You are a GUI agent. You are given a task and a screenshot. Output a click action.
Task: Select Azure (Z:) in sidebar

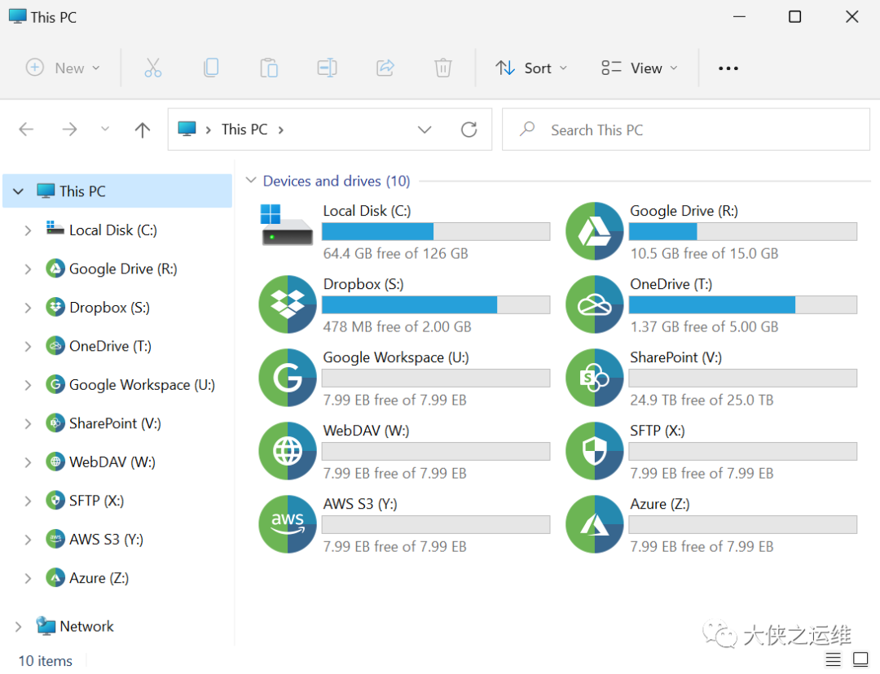[x=87, y=578]
